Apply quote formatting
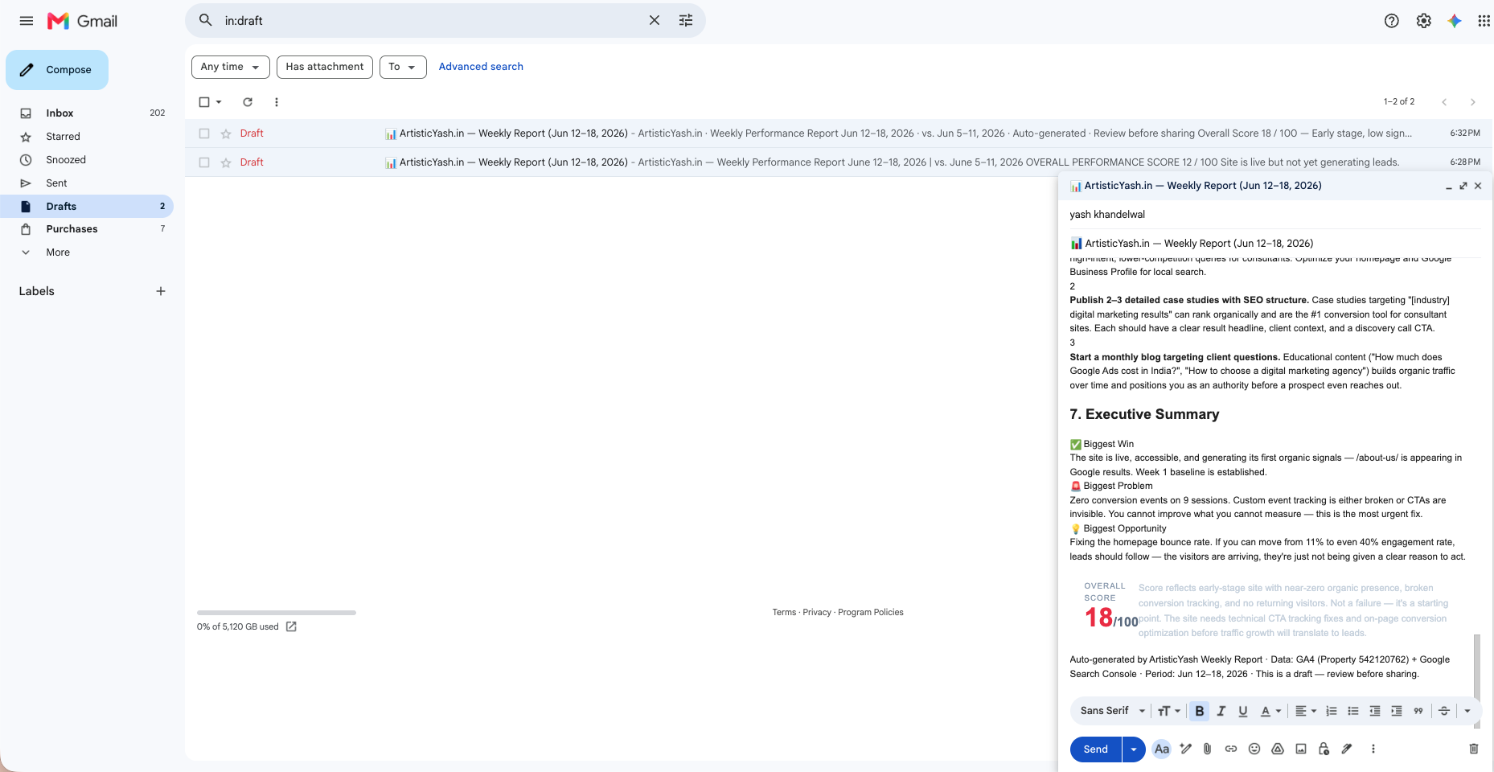Viewport: 1494px width, 772px height. pyautogui.click(x=1418, y=711)
